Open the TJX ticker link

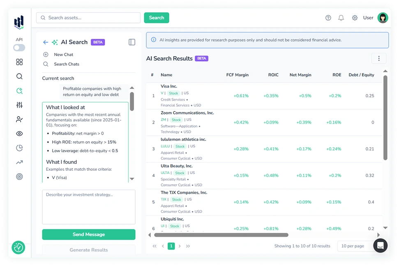click(164, 199)
